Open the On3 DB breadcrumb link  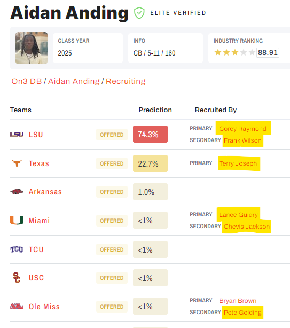(x=27, y=81)
